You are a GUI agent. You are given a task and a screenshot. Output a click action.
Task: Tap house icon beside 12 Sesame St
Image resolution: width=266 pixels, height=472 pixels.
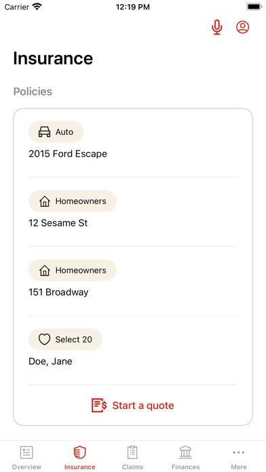[x=45, y=201]
